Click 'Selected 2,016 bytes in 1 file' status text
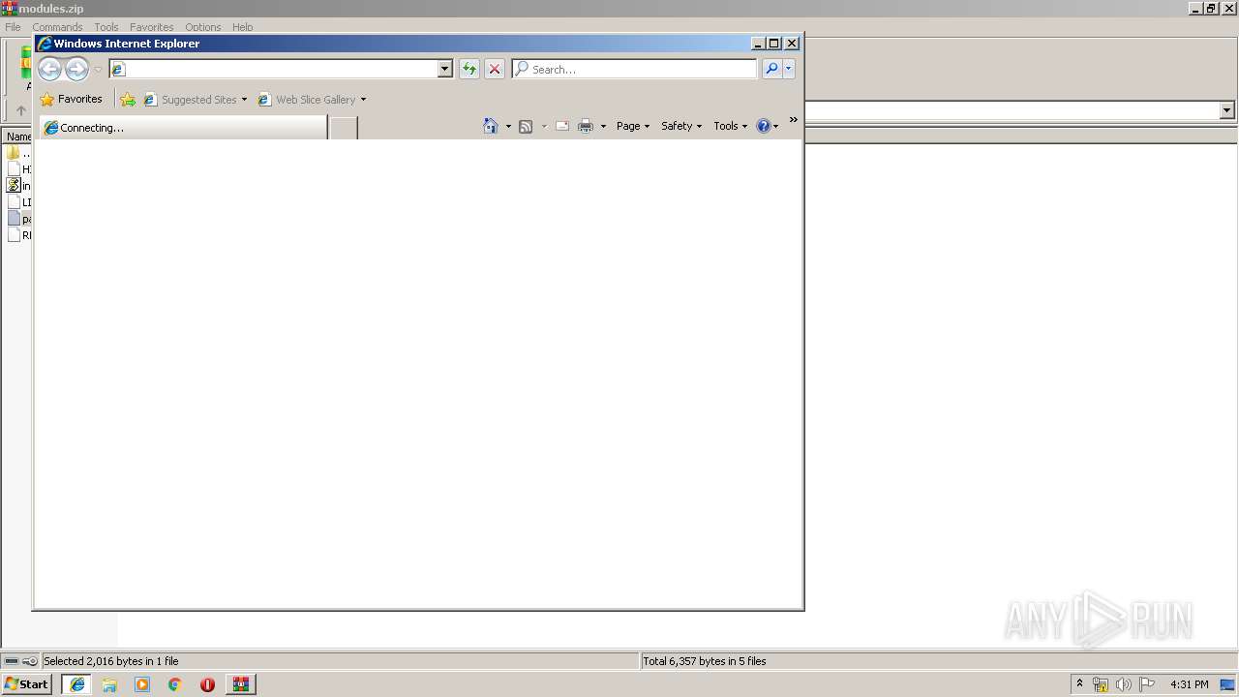 pos(111,661)
